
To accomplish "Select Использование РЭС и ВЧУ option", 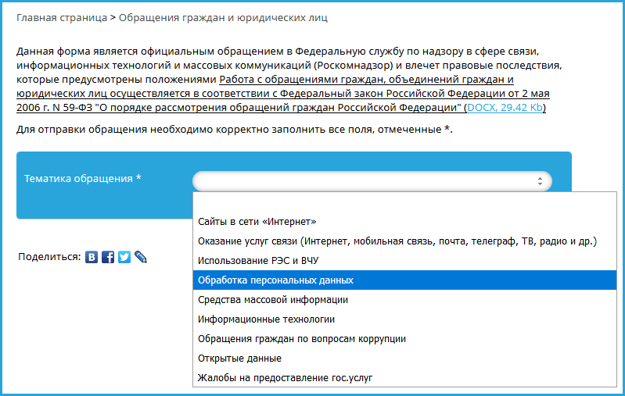I will [404, 261].
